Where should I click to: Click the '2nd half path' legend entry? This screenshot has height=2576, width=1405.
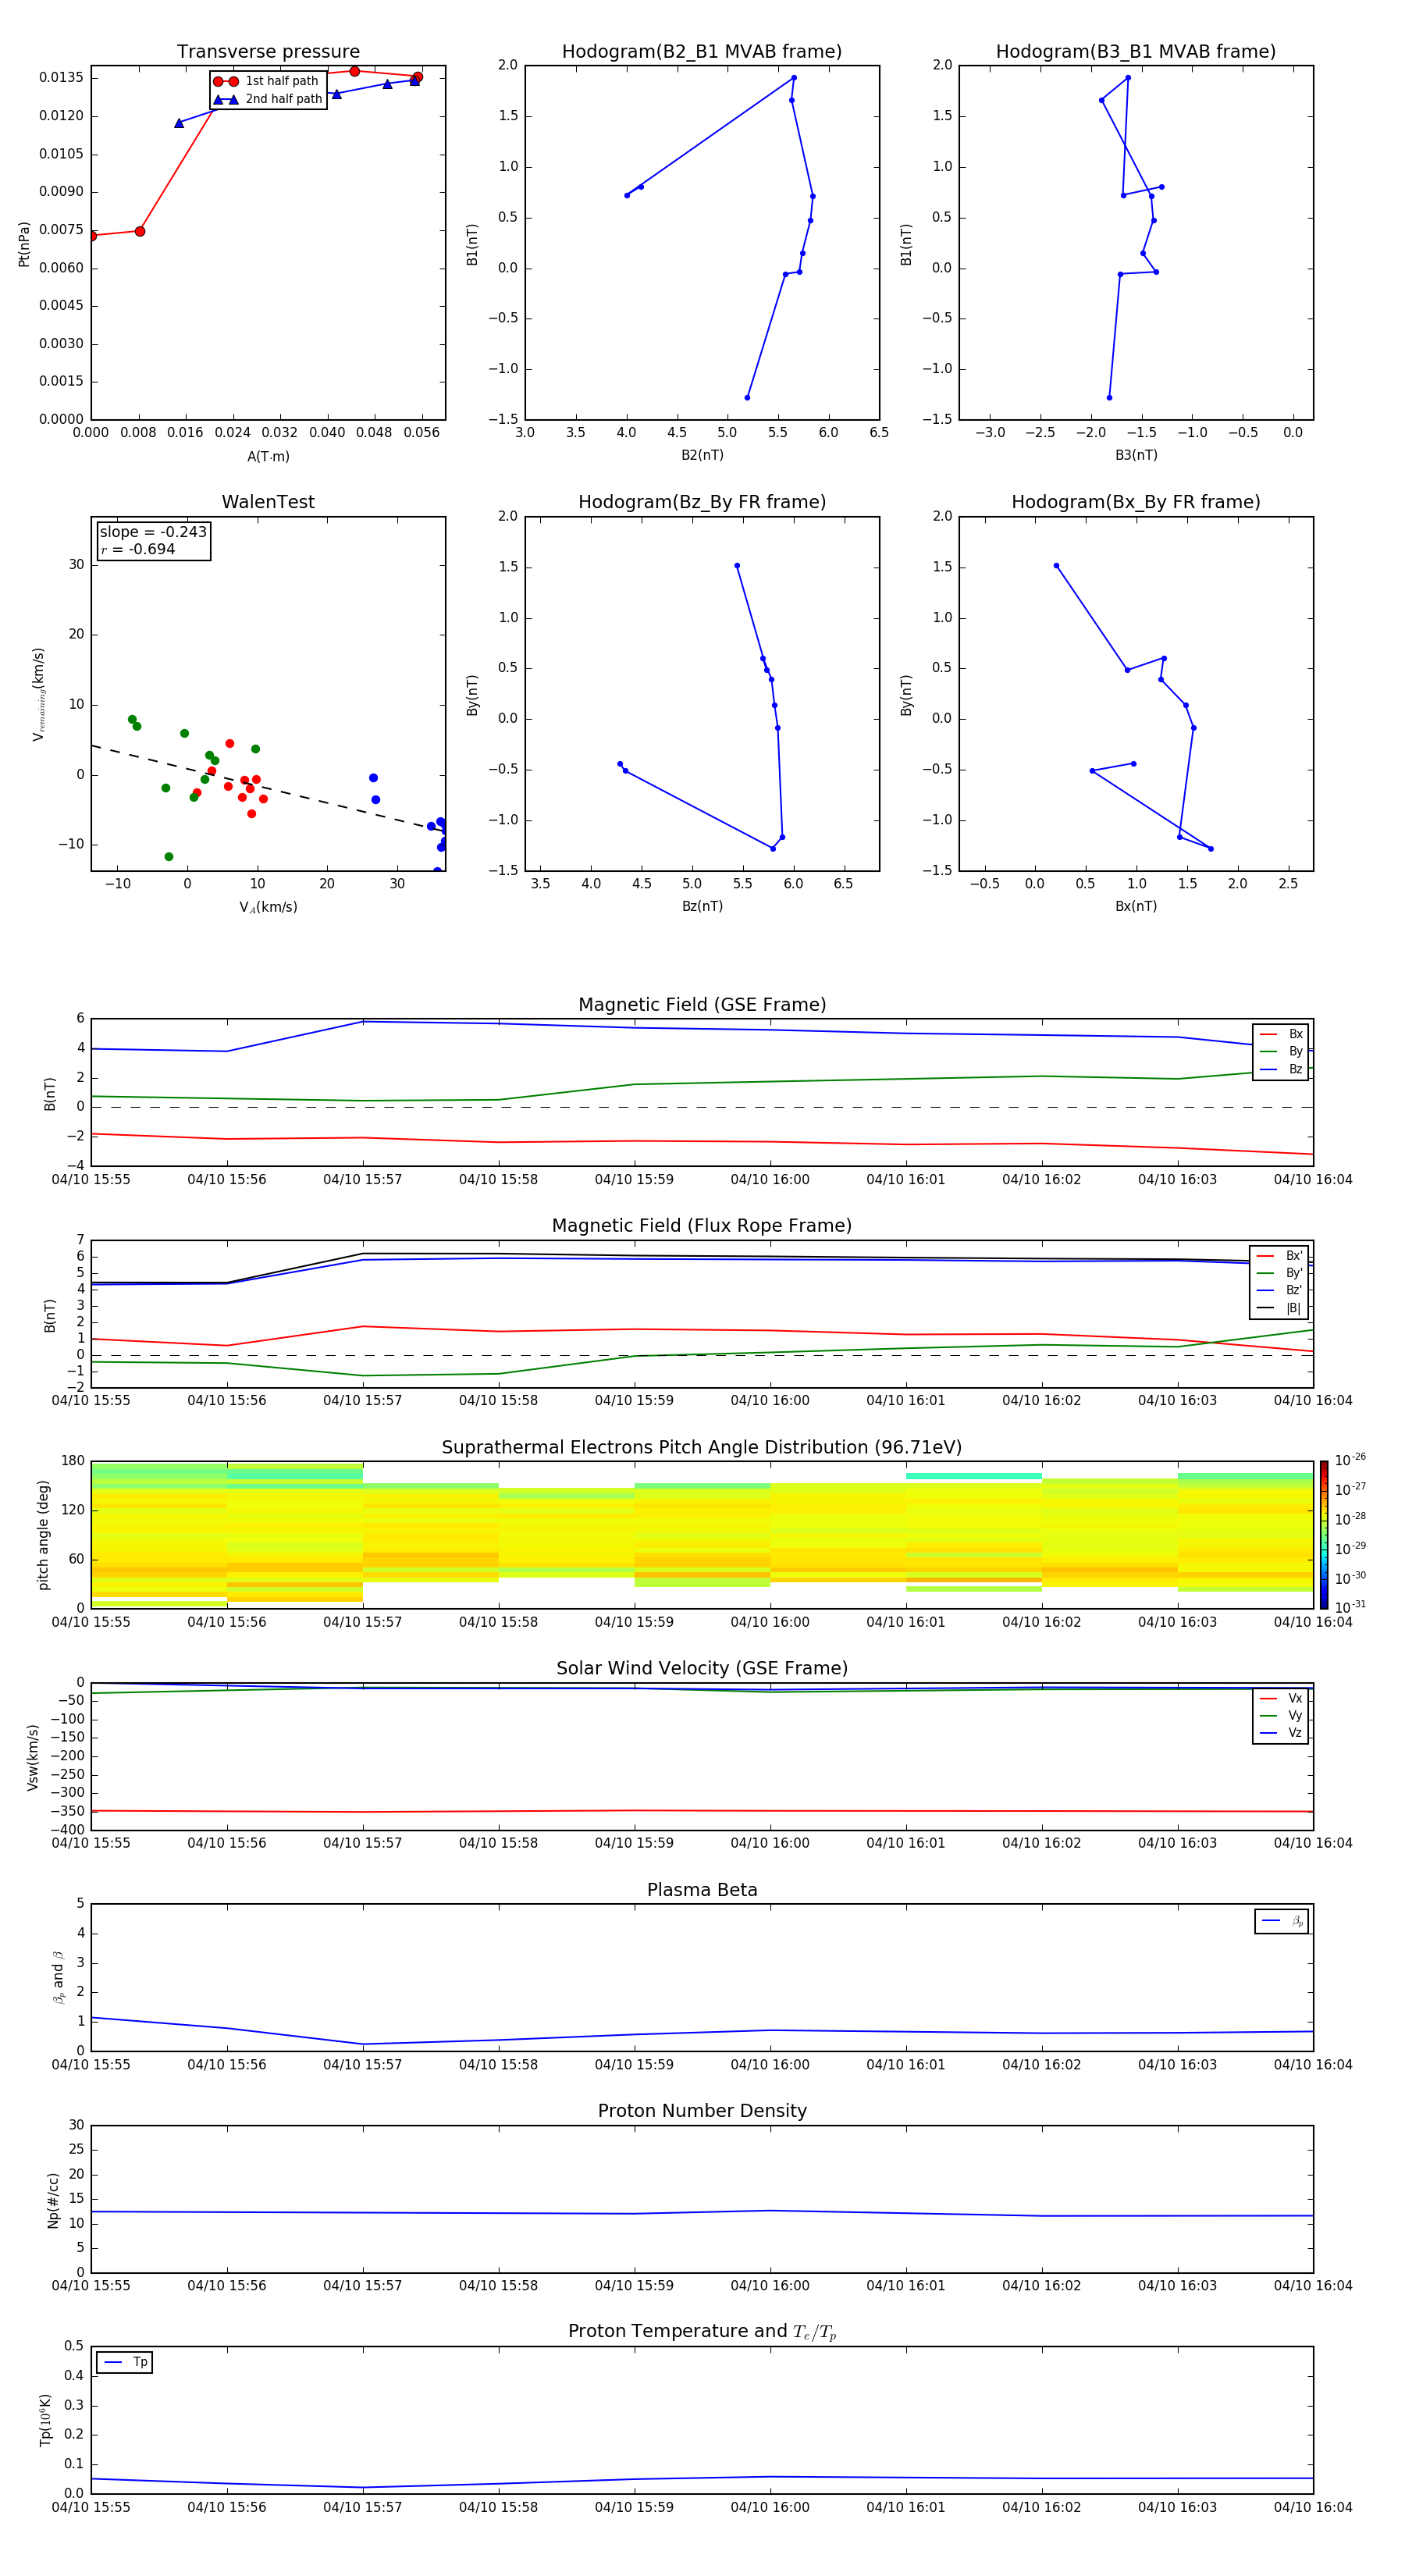[x=268, y=99]
